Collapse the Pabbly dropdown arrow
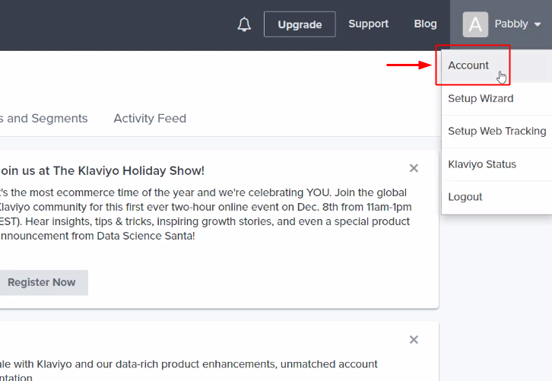Screen dimensions: 552x381 coord(538,24)
